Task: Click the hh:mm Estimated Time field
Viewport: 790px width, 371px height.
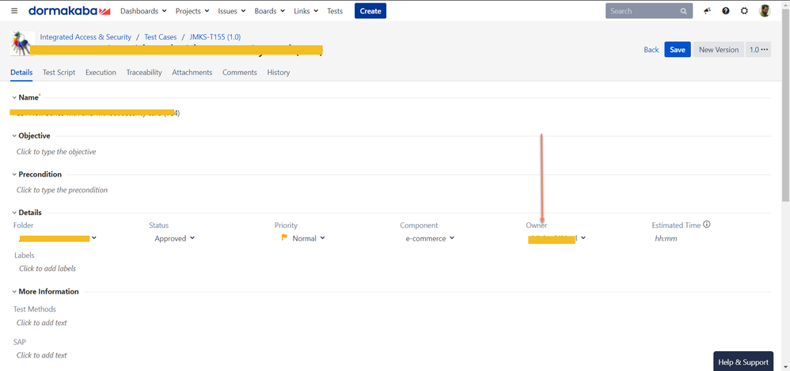Action: 666,239
